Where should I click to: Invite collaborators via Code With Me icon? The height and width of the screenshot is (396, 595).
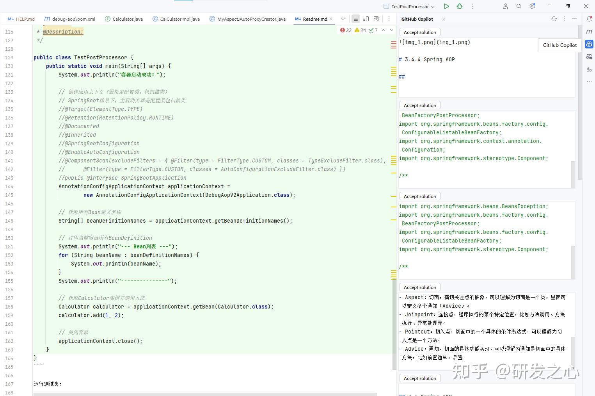(505, 6)
